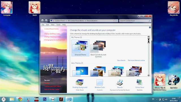This screenshot has width=181, height=102.
Task: Select Beach Sunsets by Josh Sommers theme
Action: pyautogui.click(x=98, y=49)
